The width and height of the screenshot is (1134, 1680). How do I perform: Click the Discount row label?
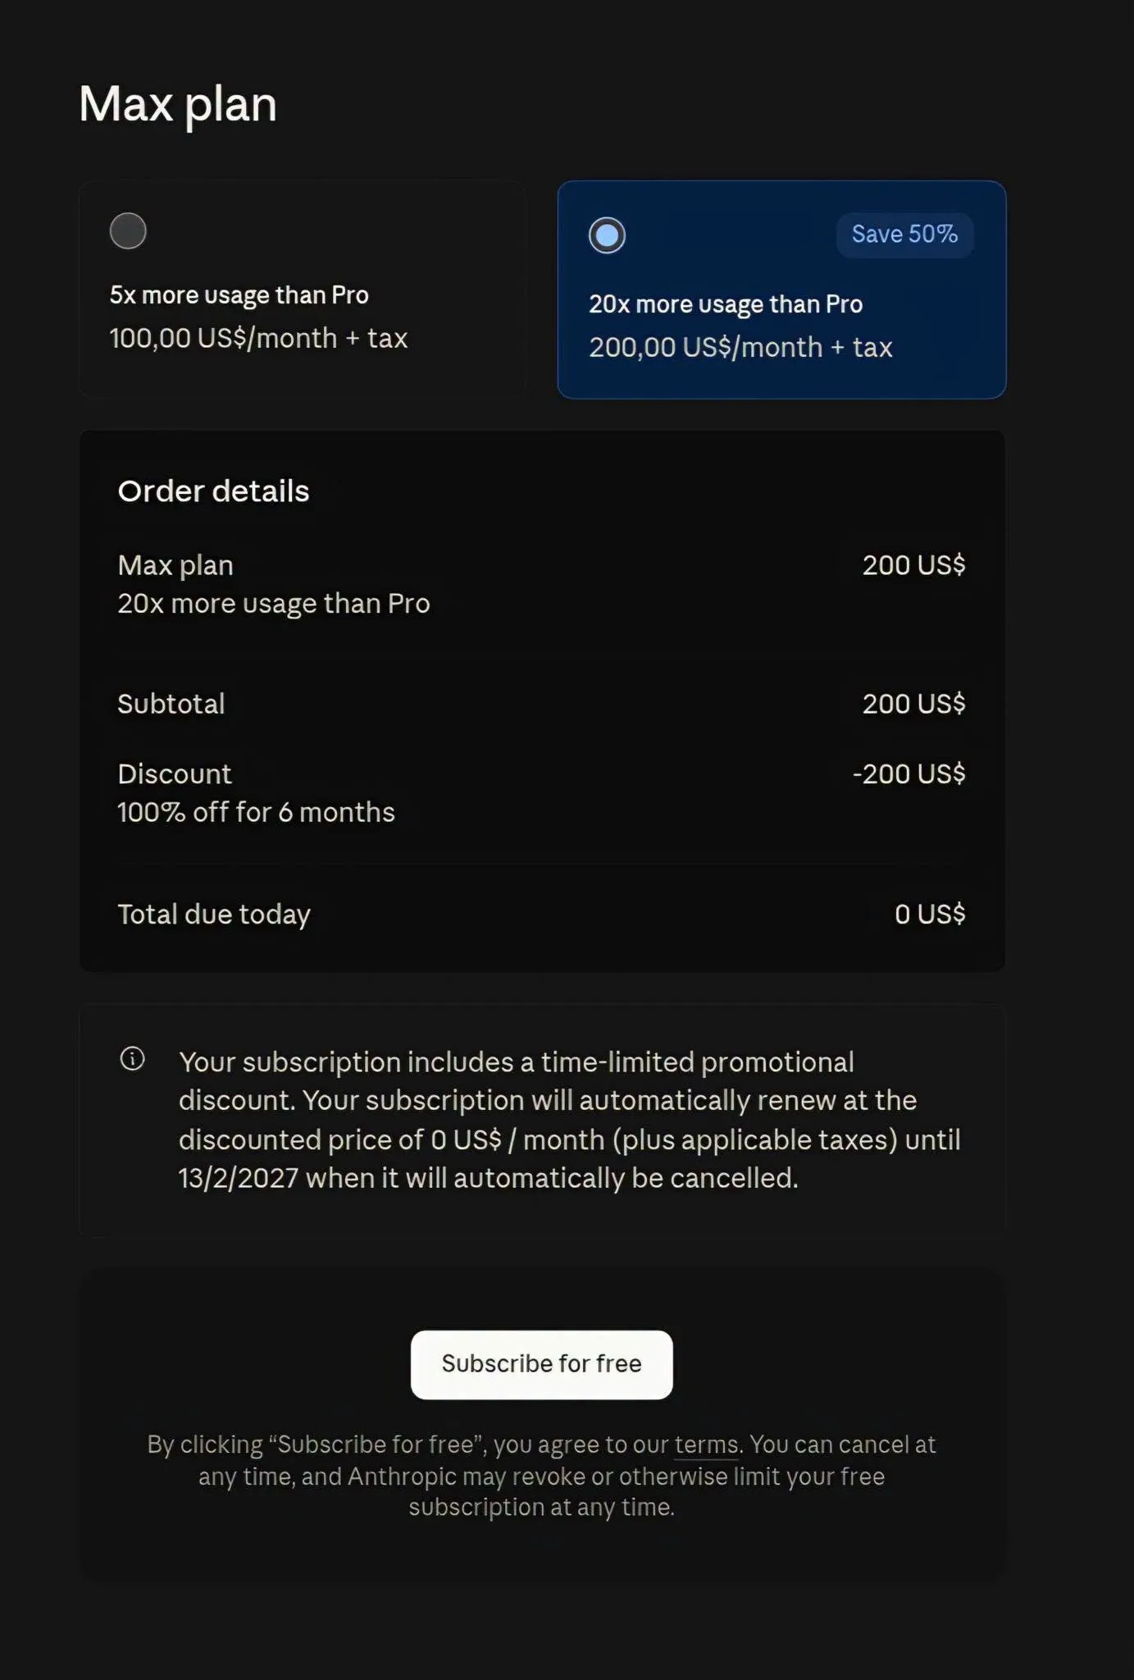175,774
